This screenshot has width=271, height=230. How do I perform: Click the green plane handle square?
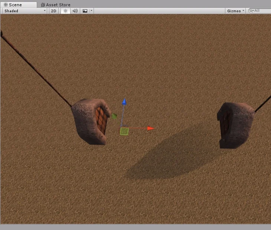[124, 131]
